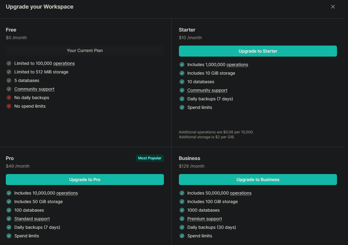Click the Premium support link in Business plan
This screenshot has width=348, height=245.
(x=205, y=219)
